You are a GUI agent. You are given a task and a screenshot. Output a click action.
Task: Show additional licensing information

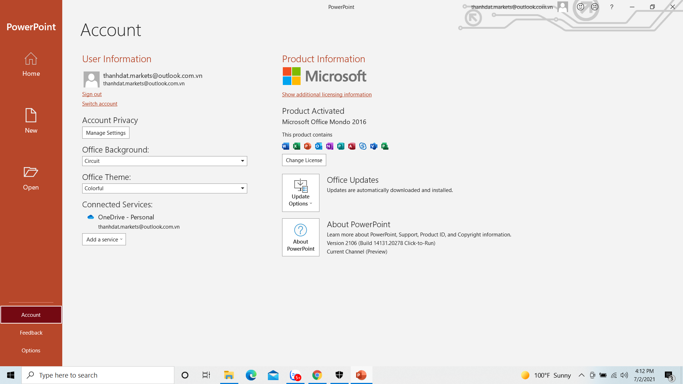point(327,95)
